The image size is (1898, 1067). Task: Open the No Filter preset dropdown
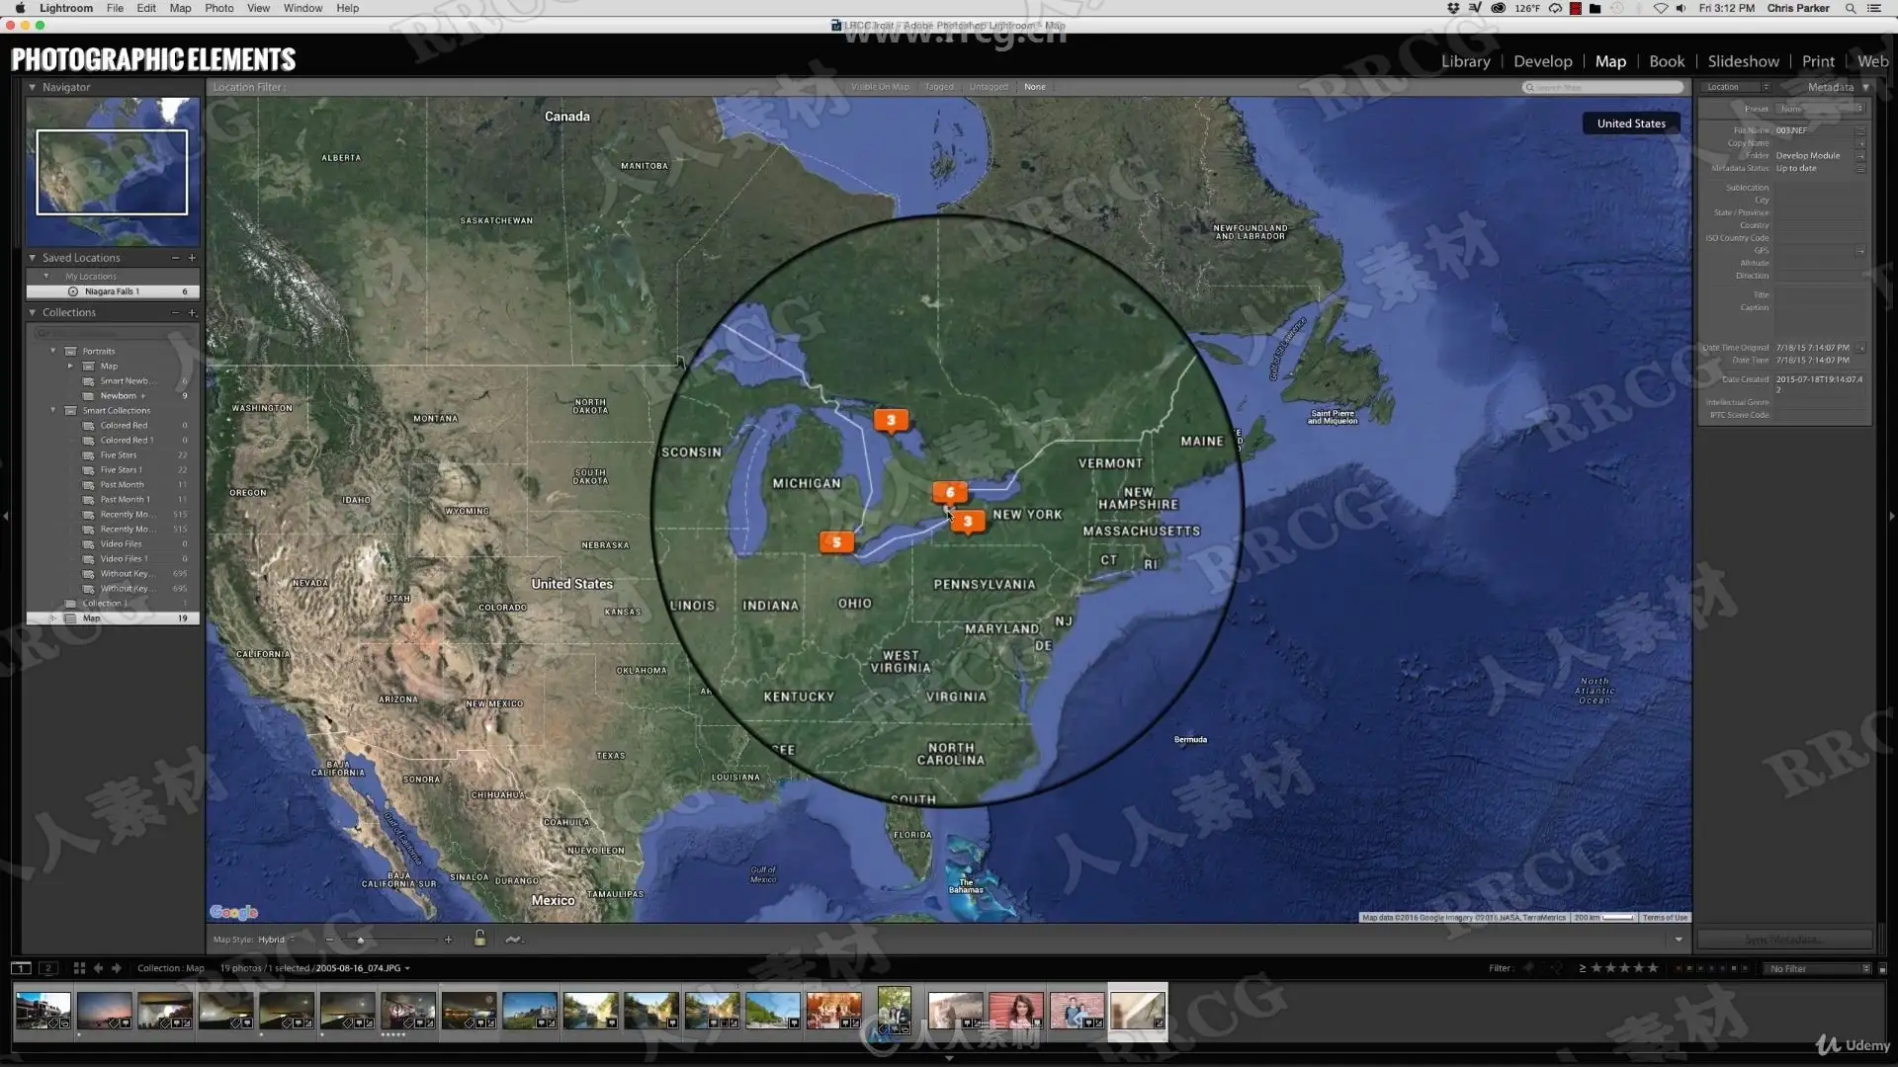coord(1818,968)
